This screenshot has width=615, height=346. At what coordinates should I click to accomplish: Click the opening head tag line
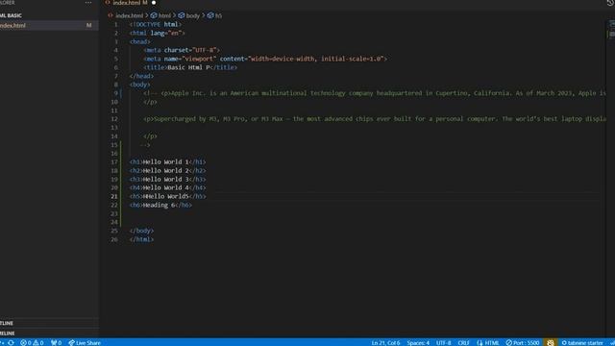click(140, 41)
